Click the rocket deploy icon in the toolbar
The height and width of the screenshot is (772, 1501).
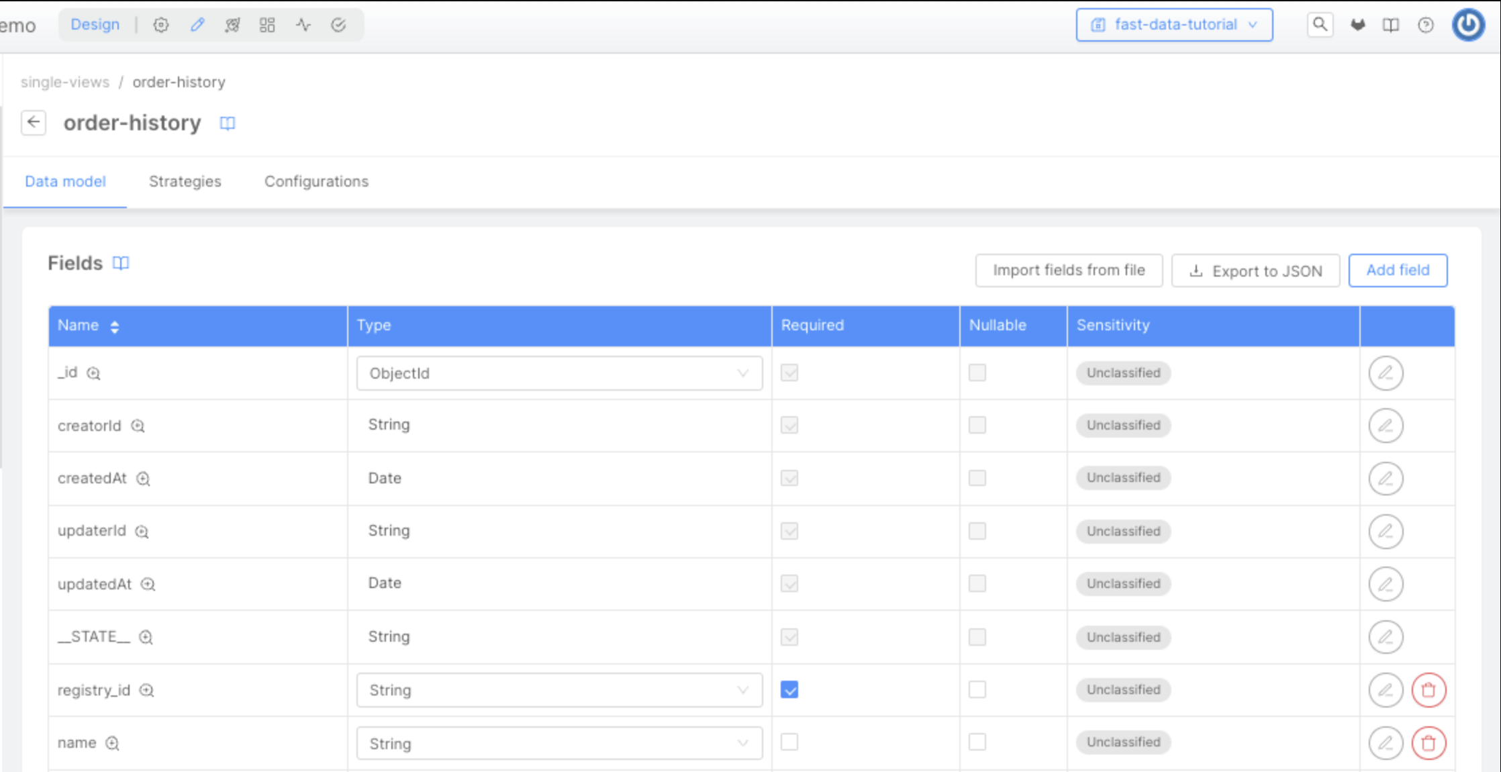(x=232, y=25)
